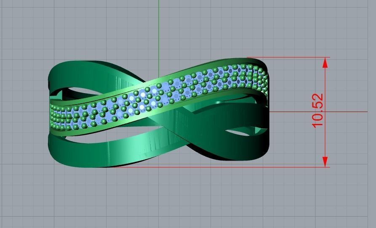Select the pavé gemstone band on ring
This screenshot has height=228, width=376.
pyautogui.click(x=159, y=97)
